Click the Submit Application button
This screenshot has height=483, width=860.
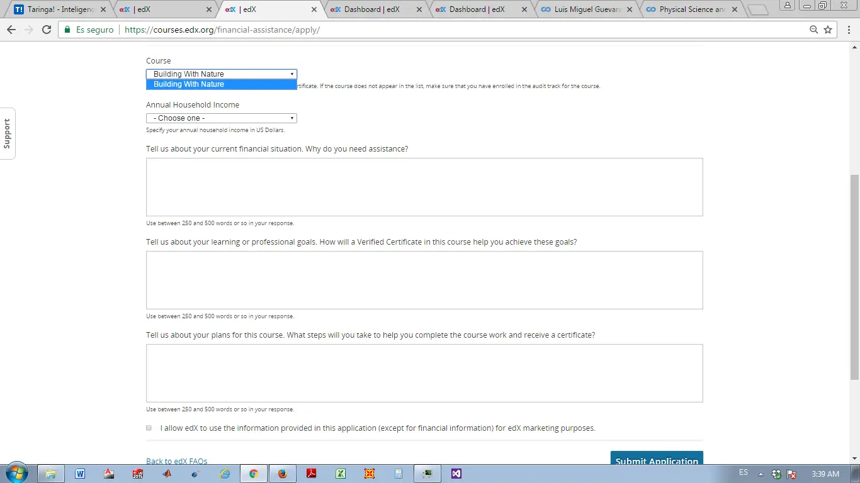coord(657,459)
